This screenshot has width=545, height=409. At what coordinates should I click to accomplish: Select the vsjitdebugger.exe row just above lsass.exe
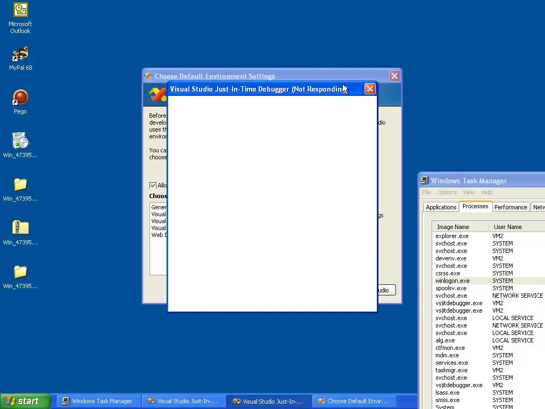[x=489, y=386]
